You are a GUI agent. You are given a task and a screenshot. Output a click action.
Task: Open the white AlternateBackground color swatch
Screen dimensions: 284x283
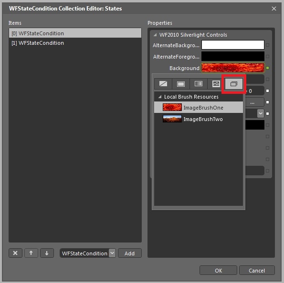(233, 45)
